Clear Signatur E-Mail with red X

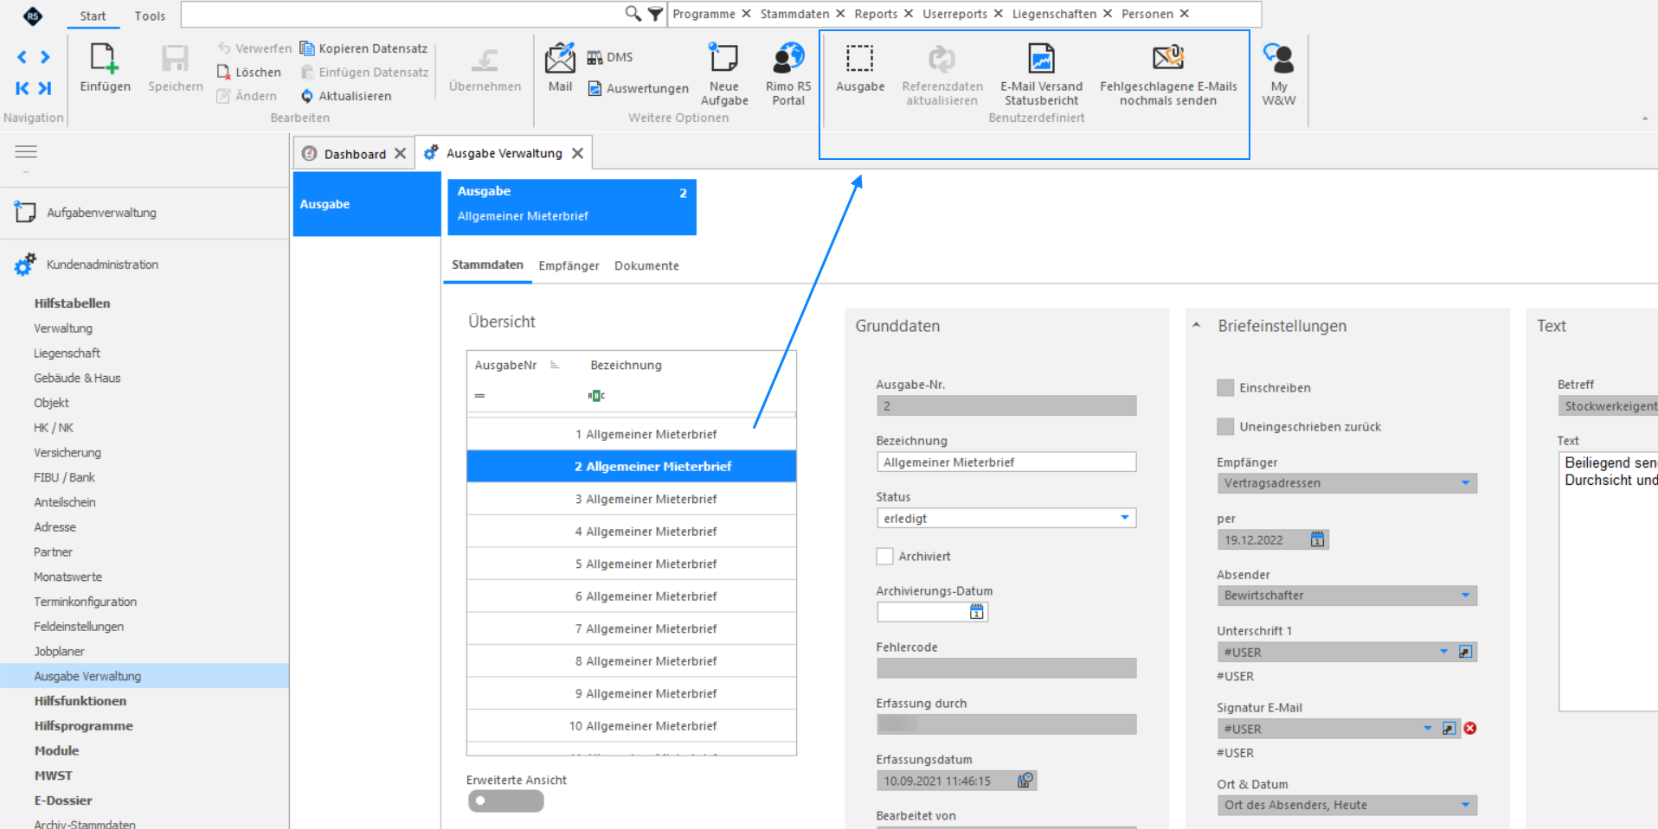click(x=1470, y=729)
